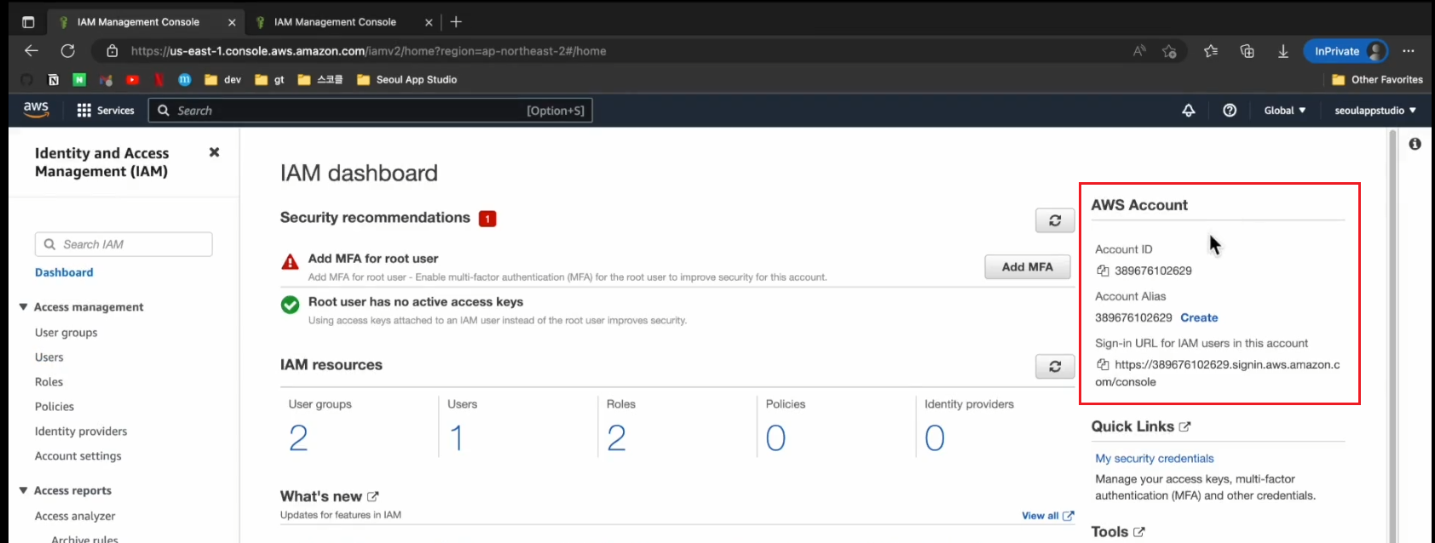The width and height of the screenshot is (1435, 543).
Task: Click the InPrivate profile button
Action: (x=1346, y=51)
